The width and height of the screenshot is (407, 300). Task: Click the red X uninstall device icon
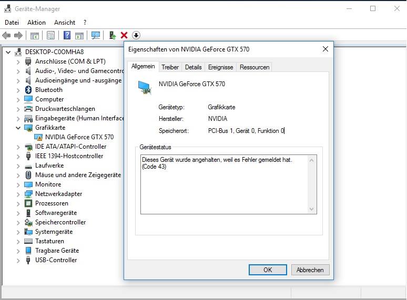pyautogui.click(x=124, y=35)
